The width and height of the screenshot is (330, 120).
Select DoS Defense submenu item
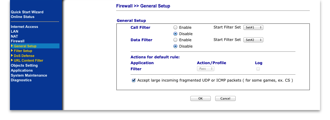[x=24, y=56]
